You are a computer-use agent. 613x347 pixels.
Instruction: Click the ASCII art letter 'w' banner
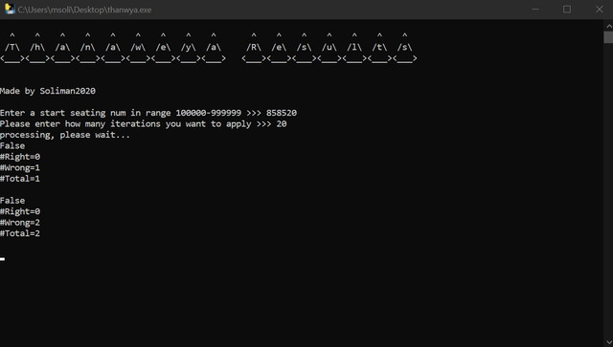[x=138, y=48]
